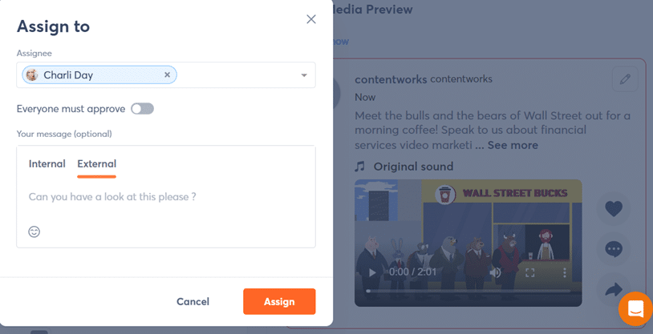Expand the Assignee dropdown arrow
This screenshot has width=653, height=334.
(304, 75)
